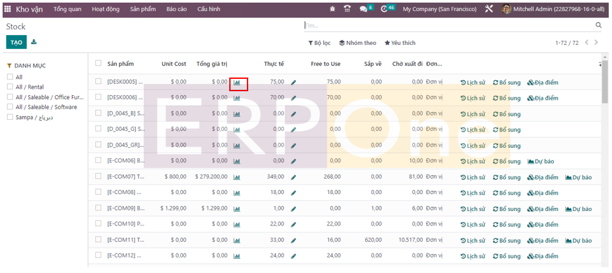Open the debug bug icon in top bar
The image size is (612, 273).
[x=333, y=9]
